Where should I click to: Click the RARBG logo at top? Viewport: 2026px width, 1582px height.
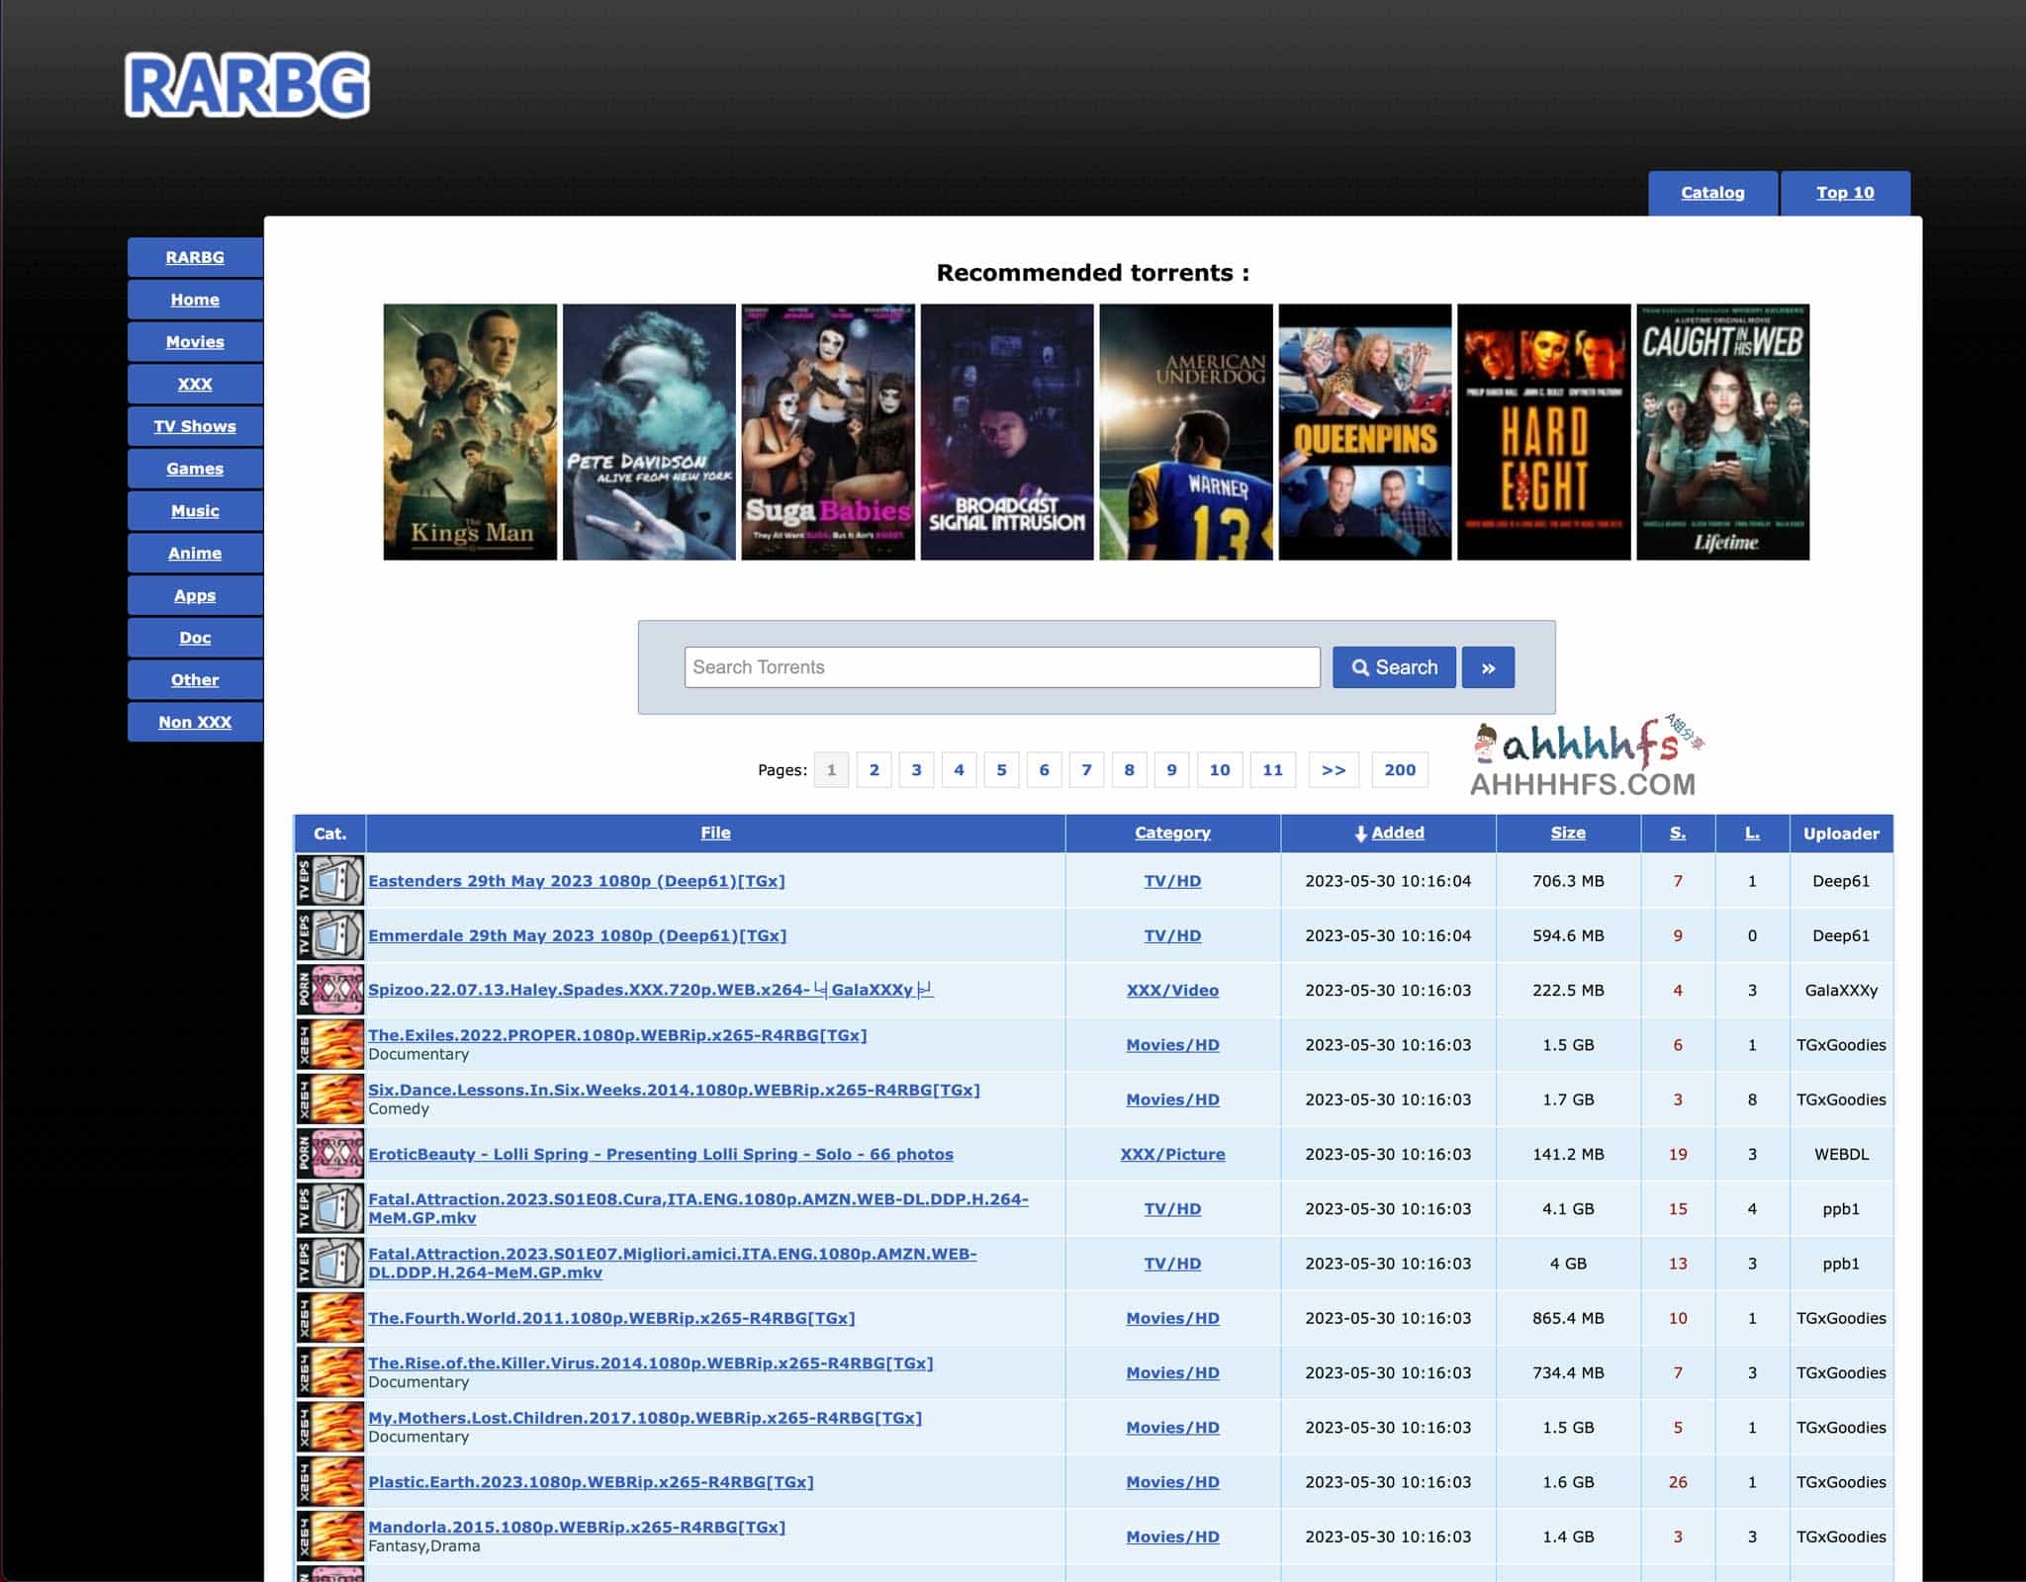pyautogui.click(x=247, y=86)
